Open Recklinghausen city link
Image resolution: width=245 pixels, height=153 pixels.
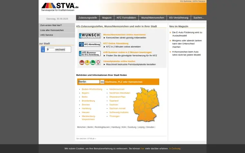click(102, 127)
